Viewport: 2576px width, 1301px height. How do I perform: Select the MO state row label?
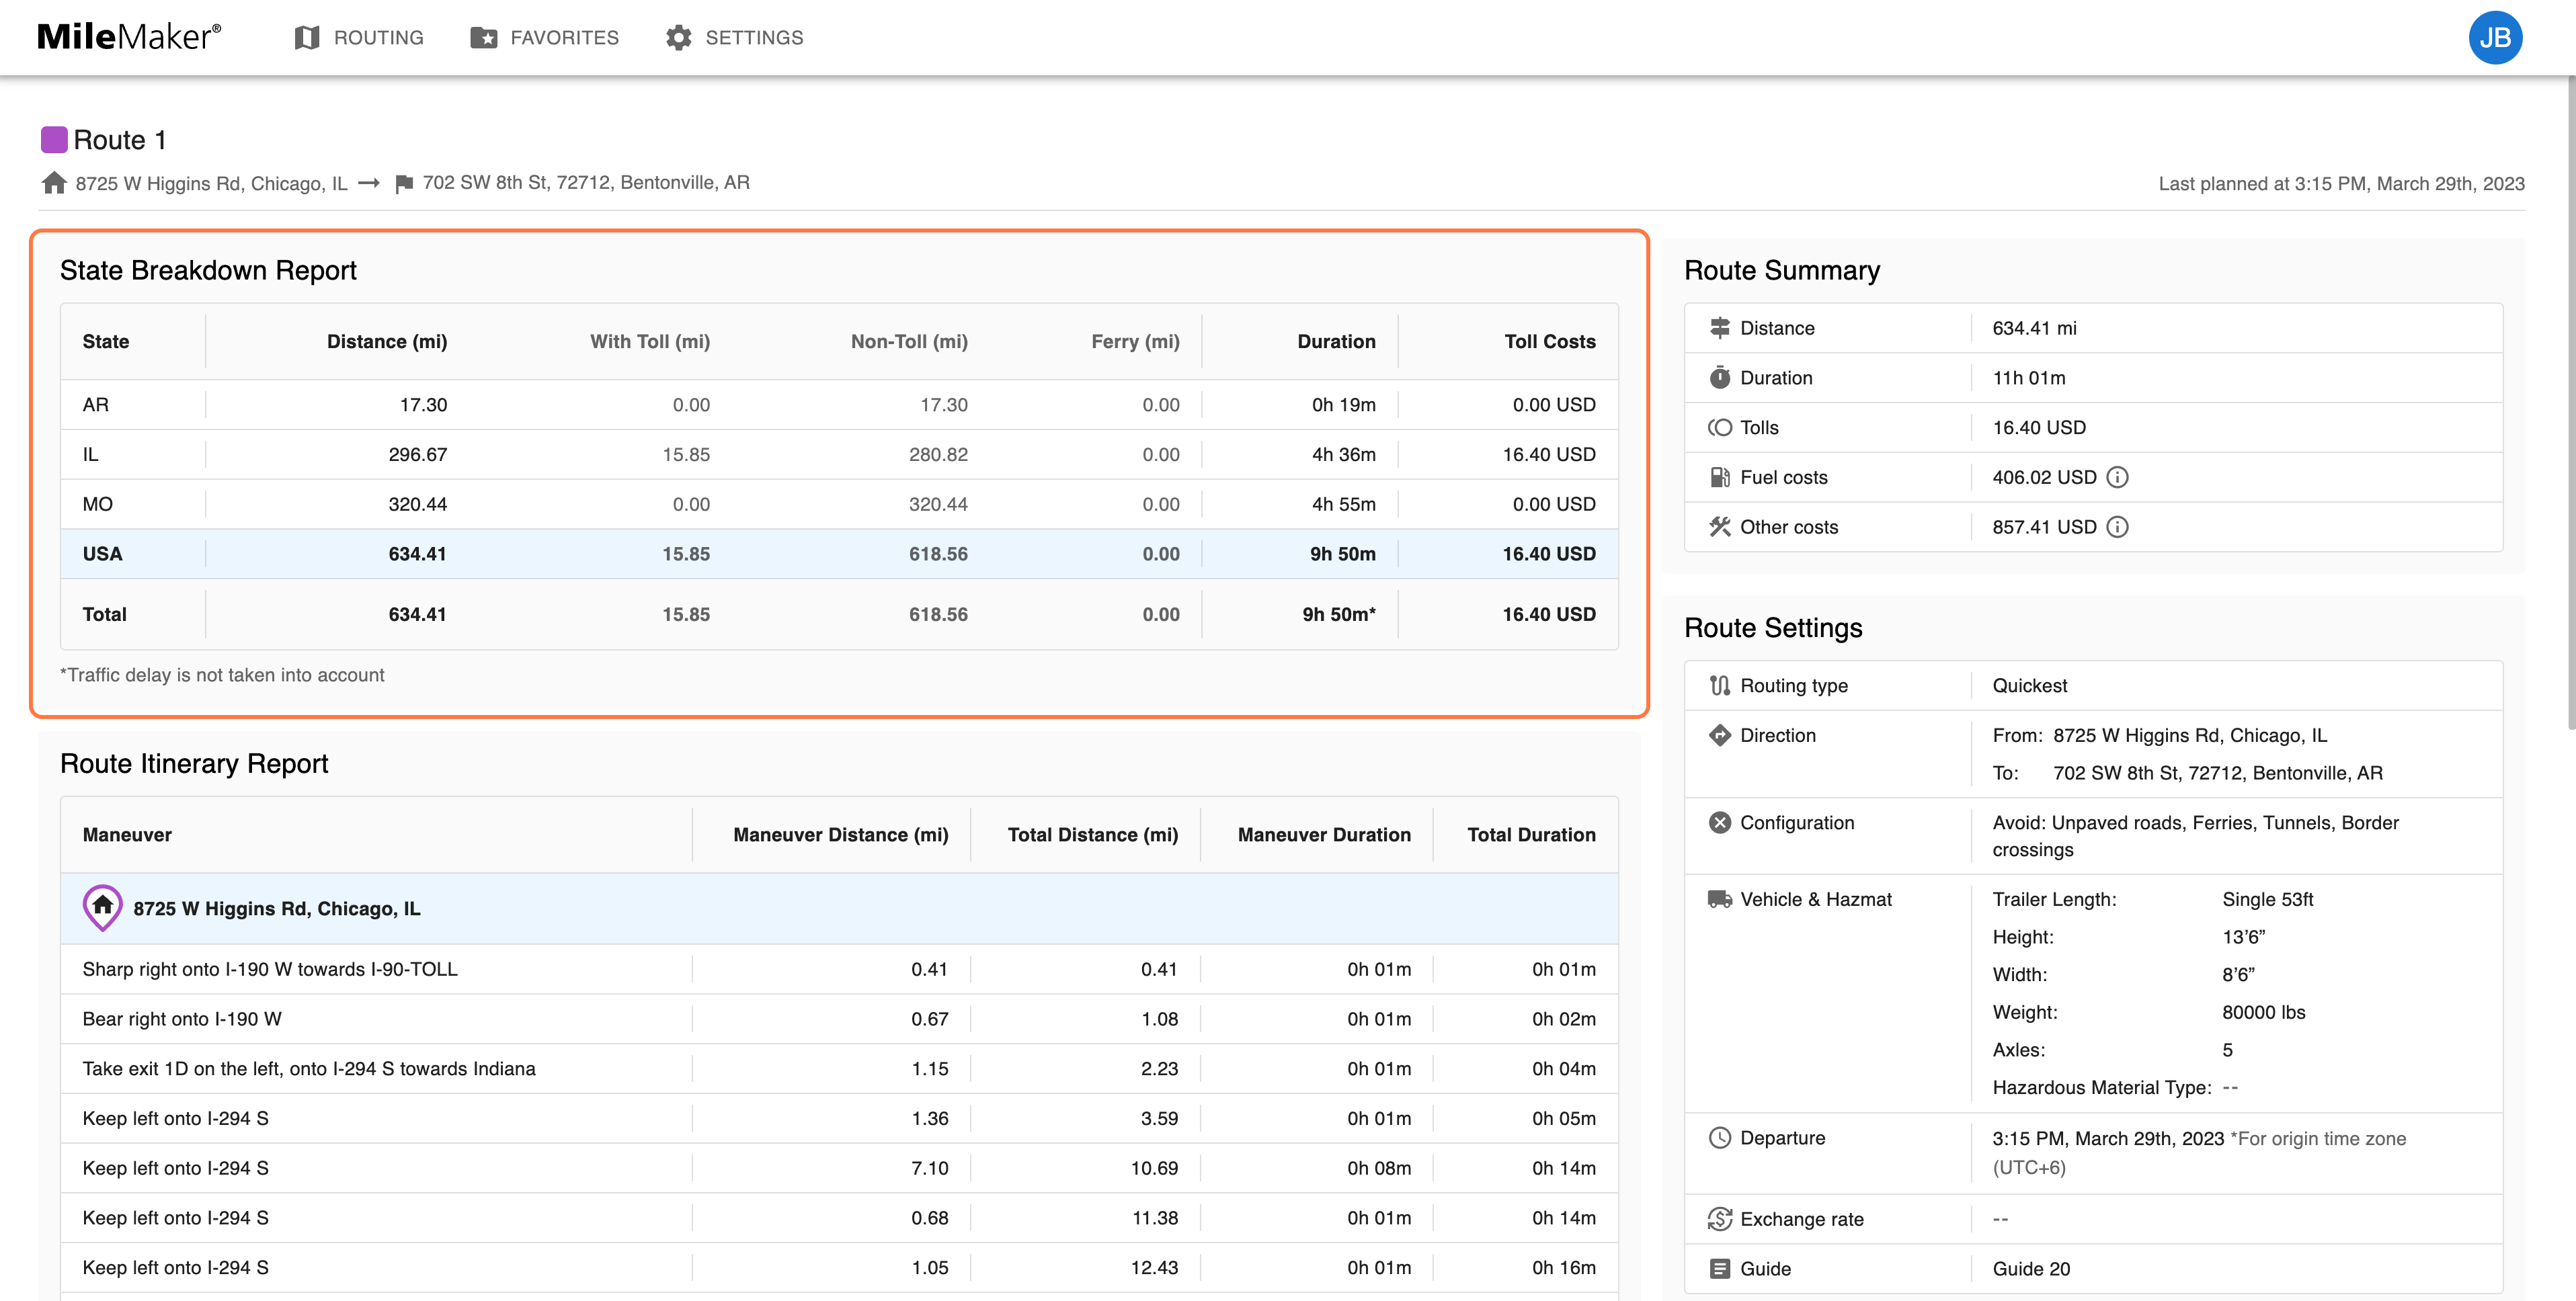[97, 505]
